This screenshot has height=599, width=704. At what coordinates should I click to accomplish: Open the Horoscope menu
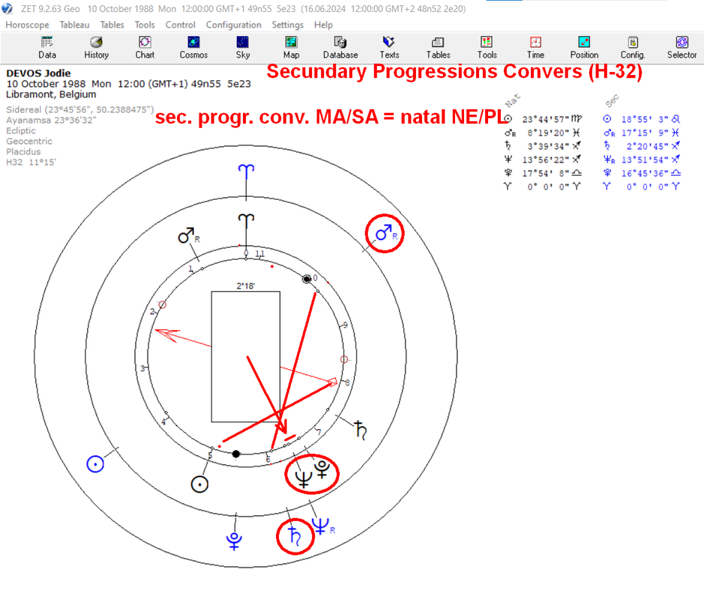28,25
